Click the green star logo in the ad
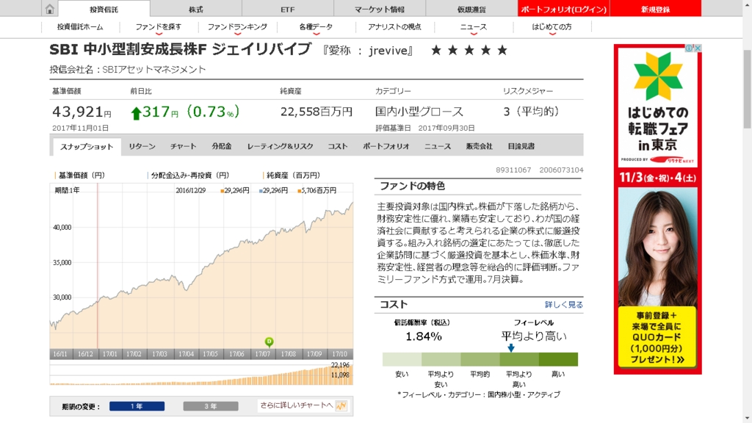 (658, 76)
